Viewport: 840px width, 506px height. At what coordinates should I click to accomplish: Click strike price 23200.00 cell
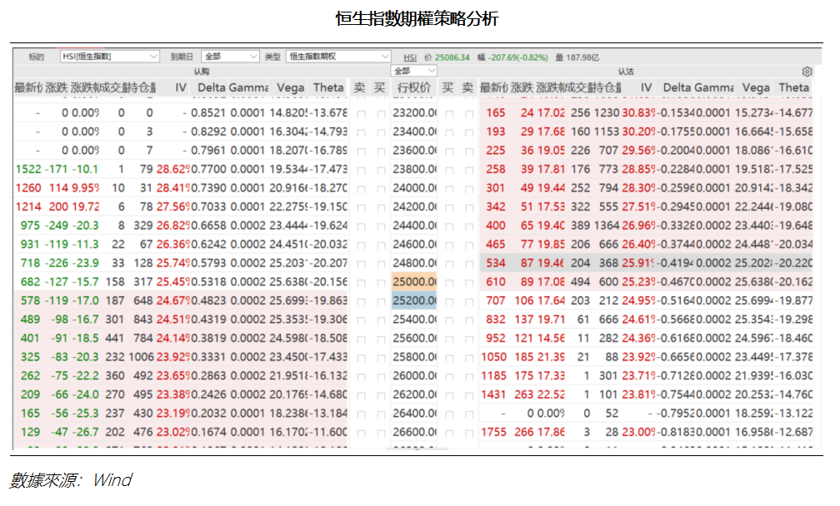415,113
